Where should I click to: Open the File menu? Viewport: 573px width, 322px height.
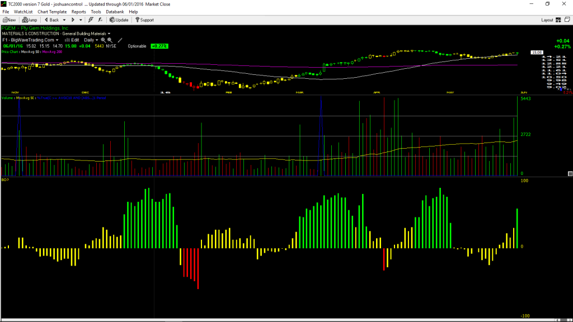pyautogui.click(x=6, y=12)
